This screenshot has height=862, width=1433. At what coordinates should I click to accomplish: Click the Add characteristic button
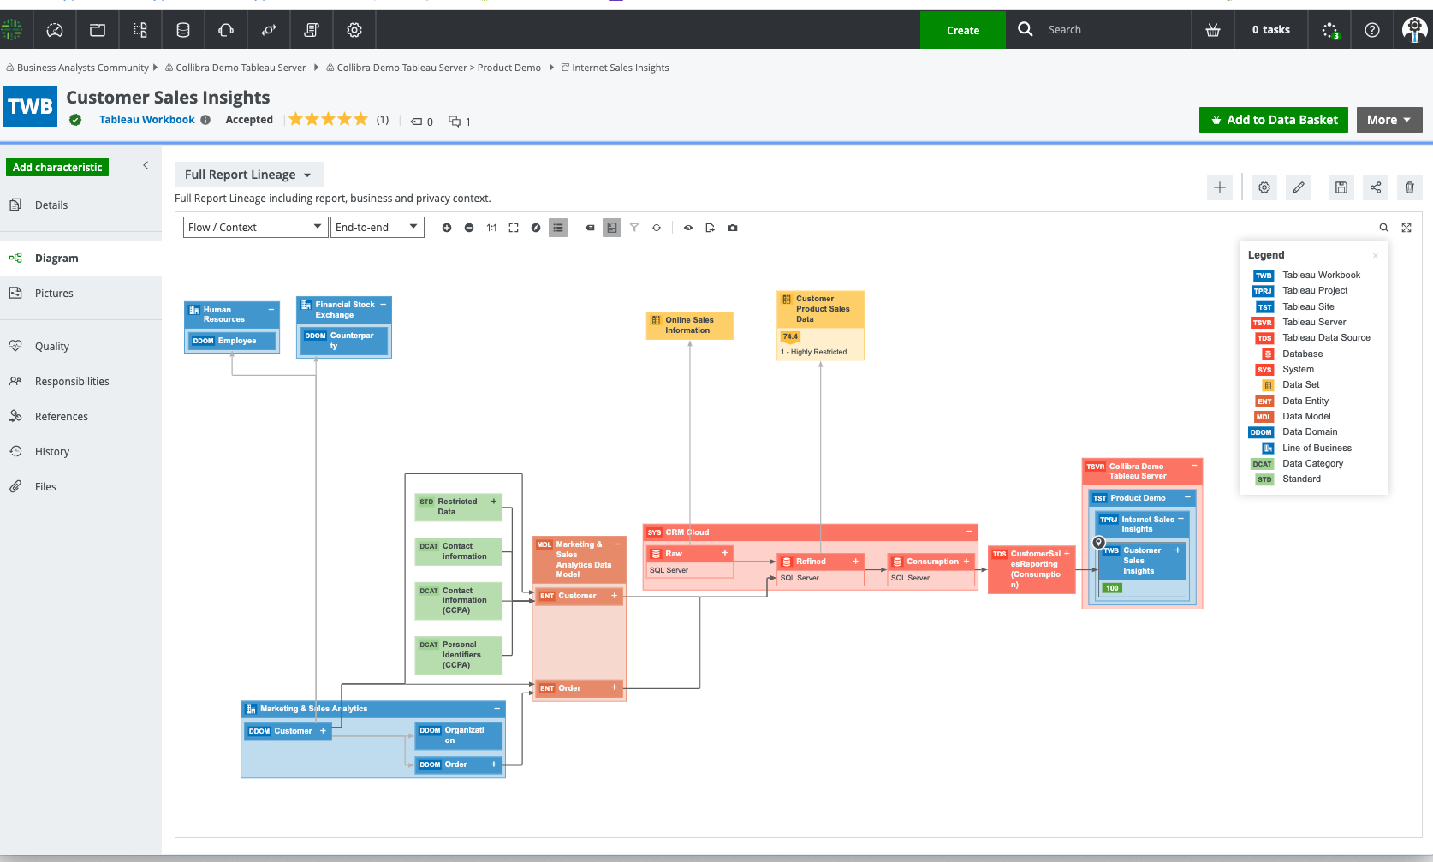tap(57, 167)
